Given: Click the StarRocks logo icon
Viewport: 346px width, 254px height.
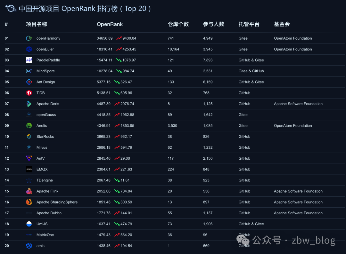Looking at the screenshot, I should pyautogui.click(x=29, y=137).
